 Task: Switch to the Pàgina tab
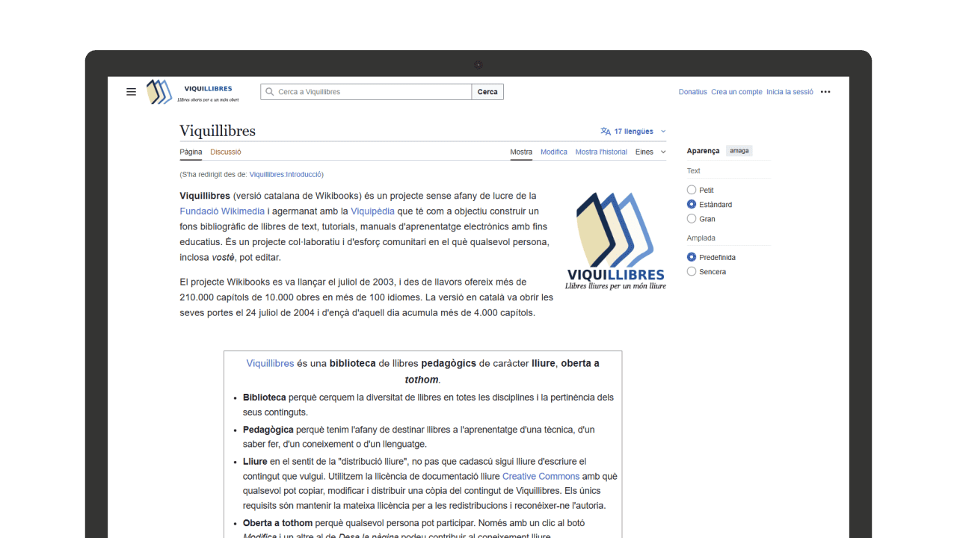point(191,152)
